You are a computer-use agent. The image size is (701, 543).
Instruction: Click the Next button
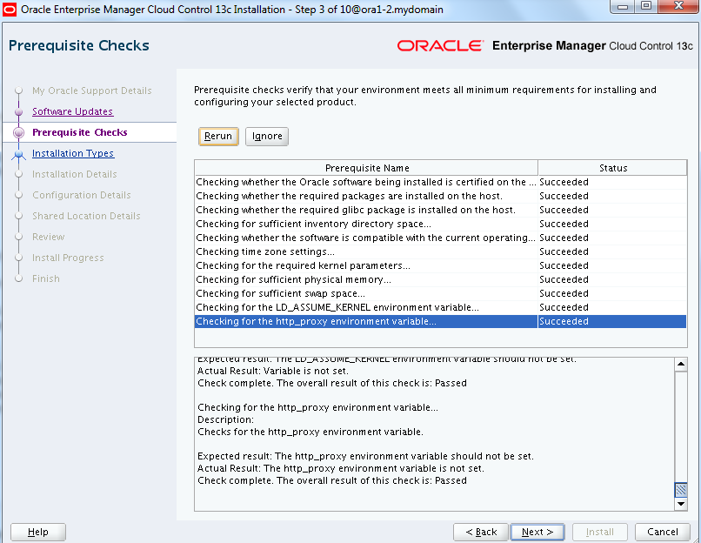tap(537, 532)
